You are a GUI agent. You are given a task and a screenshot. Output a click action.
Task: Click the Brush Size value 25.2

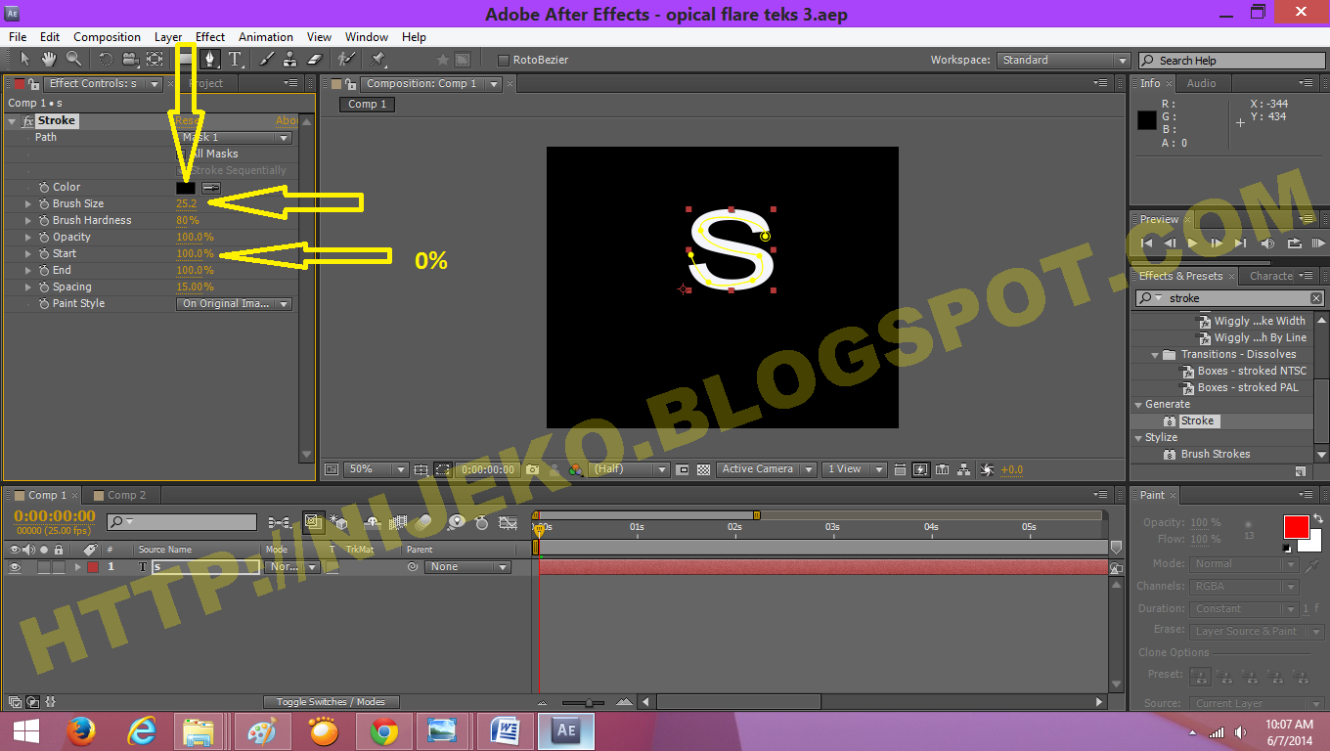pyautogui.click(x=187, y=203)
